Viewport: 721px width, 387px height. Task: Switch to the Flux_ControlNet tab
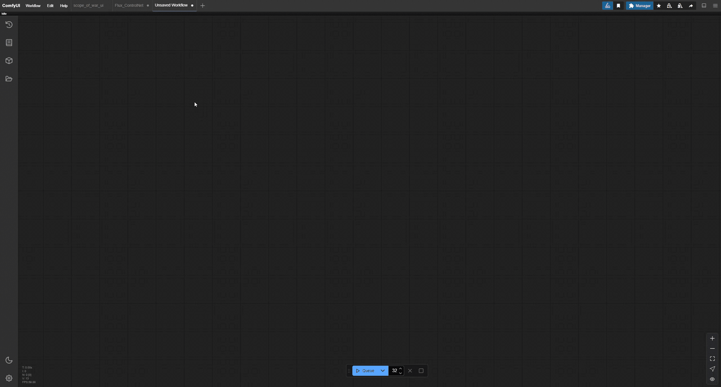(x=129, y=6)
